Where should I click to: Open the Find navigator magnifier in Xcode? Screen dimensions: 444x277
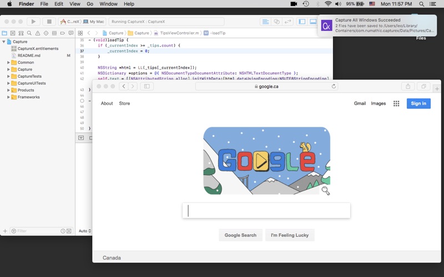[29, 33]
